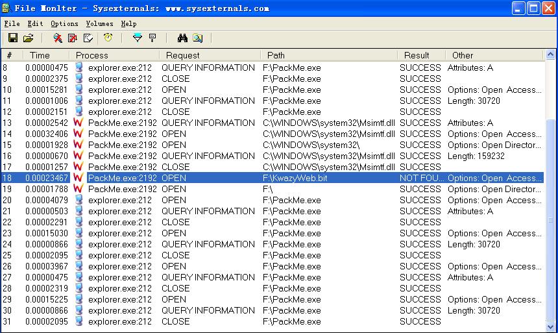Click SUCCESS result in row 22
This screenshot has width=558, height=333.
(420, 222)
